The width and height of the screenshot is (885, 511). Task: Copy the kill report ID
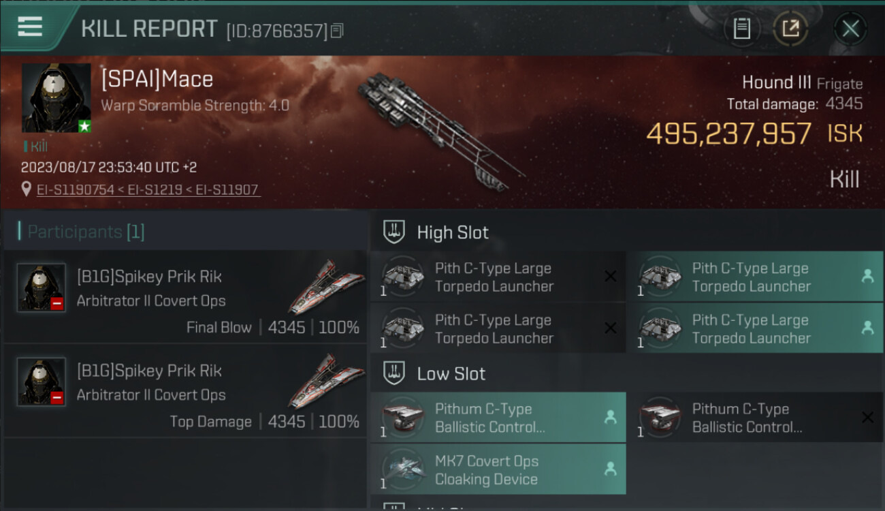[x=338, y=31]
